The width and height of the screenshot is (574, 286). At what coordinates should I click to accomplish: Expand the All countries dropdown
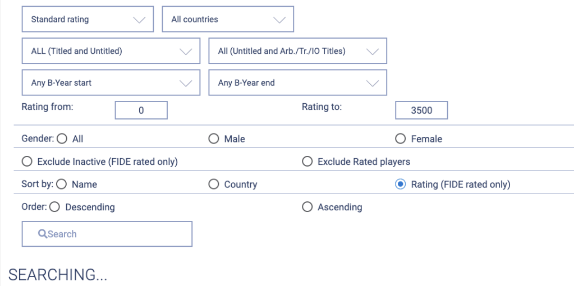[x=228, y=20]
